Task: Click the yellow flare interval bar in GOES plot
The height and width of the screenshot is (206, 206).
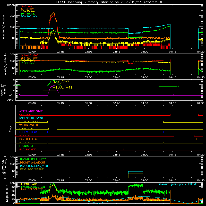Action: [x=50, y=90]
